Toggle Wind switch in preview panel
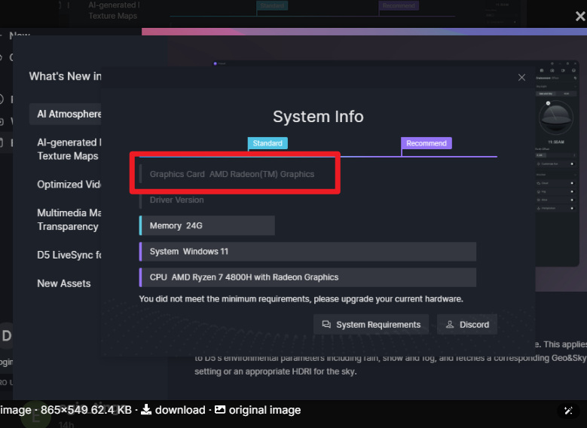 (x=572, y=200)
